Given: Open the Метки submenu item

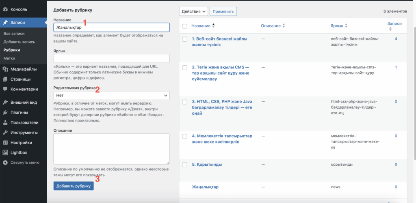Looking at the screenshot, I should (9, 58).
